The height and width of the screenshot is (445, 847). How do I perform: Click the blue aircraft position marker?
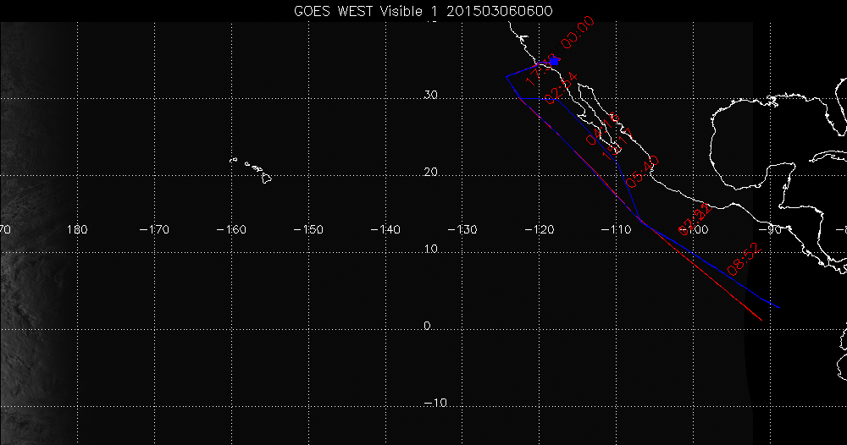point(554,61)
